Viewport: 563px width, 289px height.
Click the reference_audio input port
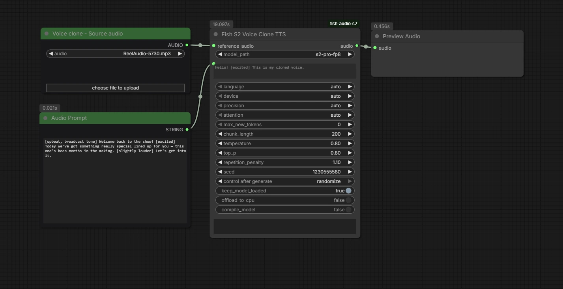214,46
